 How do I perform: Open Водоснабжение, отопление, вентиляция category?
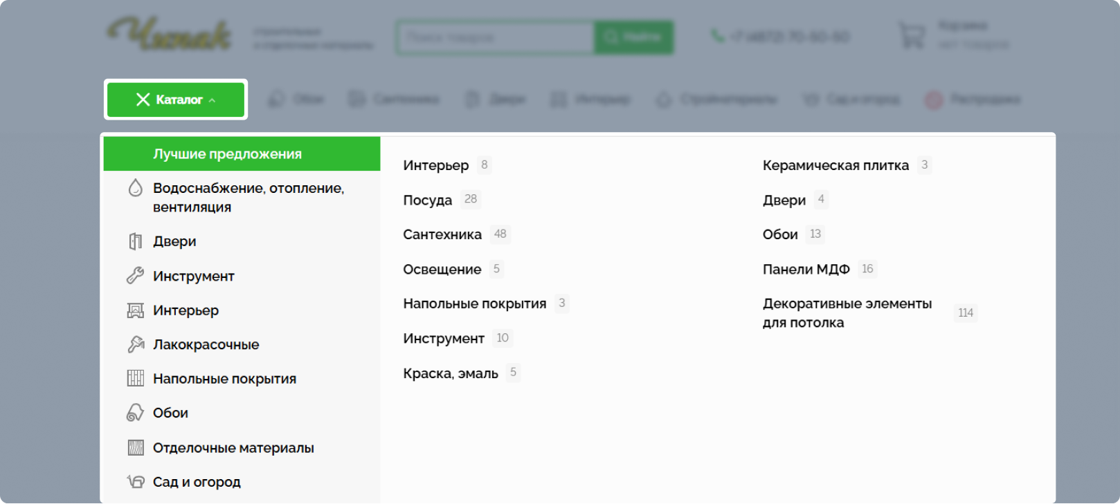249,198
